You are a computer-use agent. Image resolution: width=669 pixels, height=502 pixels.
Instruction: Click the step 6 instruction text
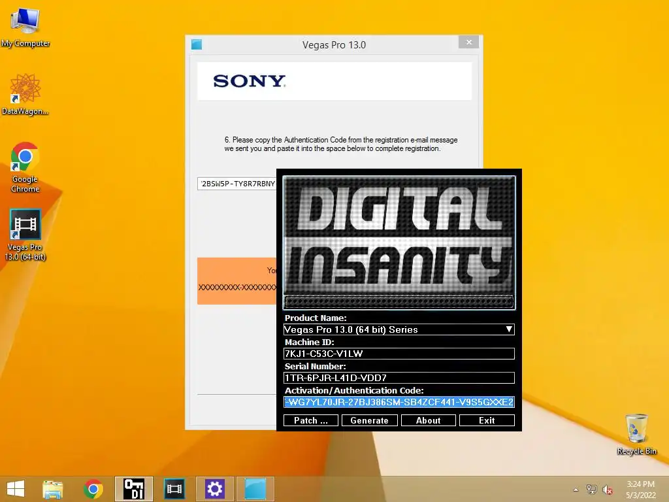[x=341, y=144]
